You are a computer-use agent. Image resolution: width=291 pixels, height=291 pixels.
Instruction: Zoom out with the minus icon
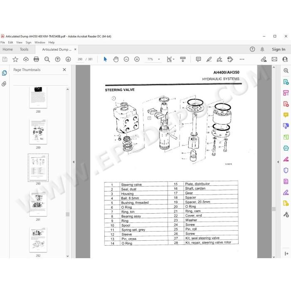(x=126, y=59)
